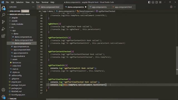Open Edit menu
Screen dimensions: 178x100
[x=12, y=2]
